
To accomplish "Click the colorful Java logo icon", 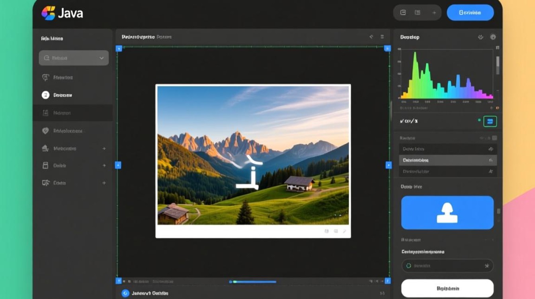I will [48, 13].
